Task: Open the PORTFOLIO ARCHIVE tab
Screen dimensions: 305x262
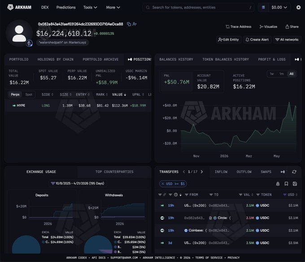Action: pos(100,59)
